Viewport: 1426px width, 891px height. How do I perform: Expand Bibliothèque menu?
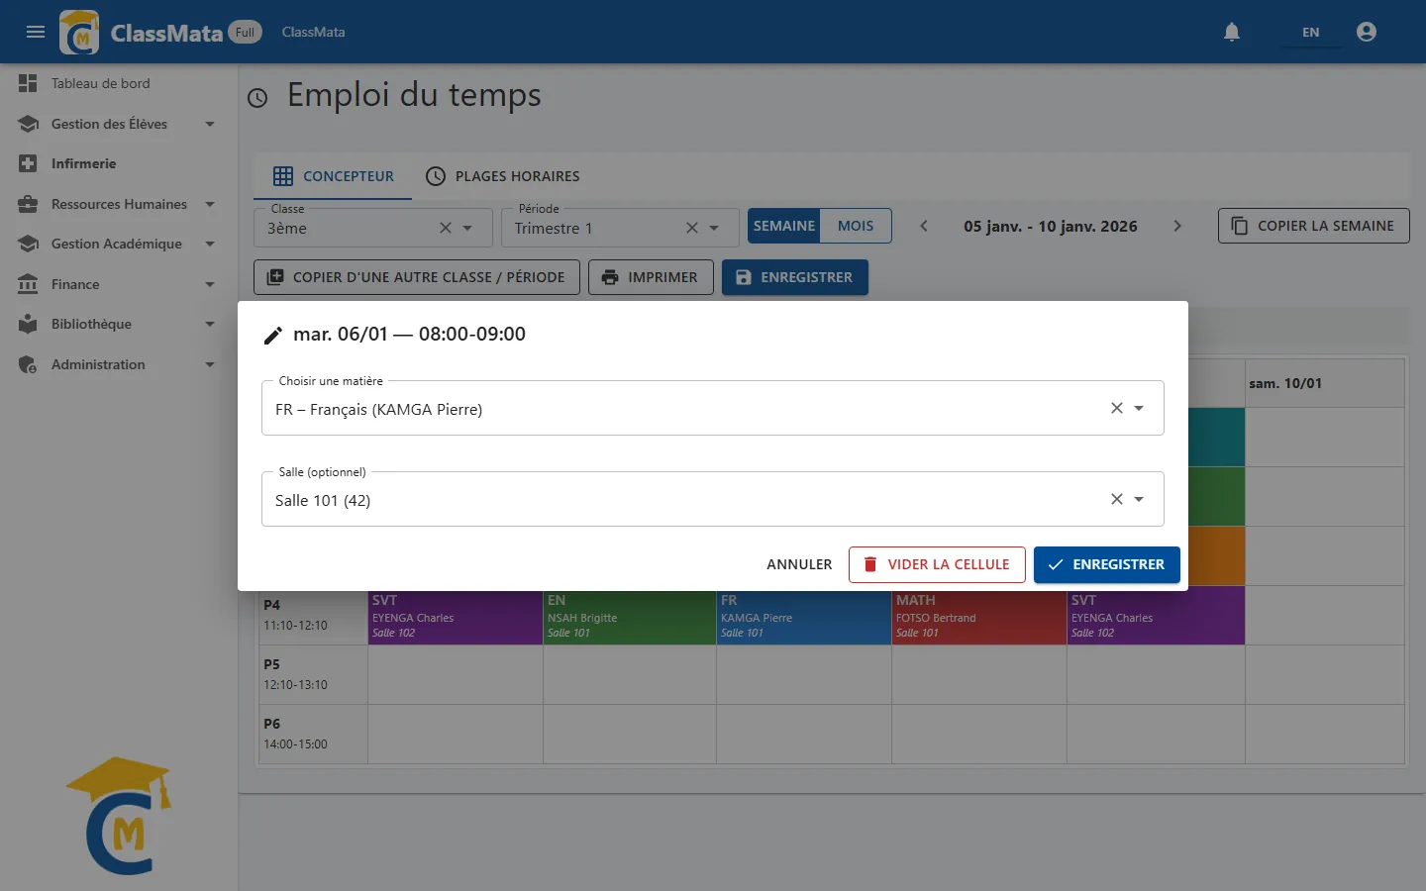tap(119, 324)
